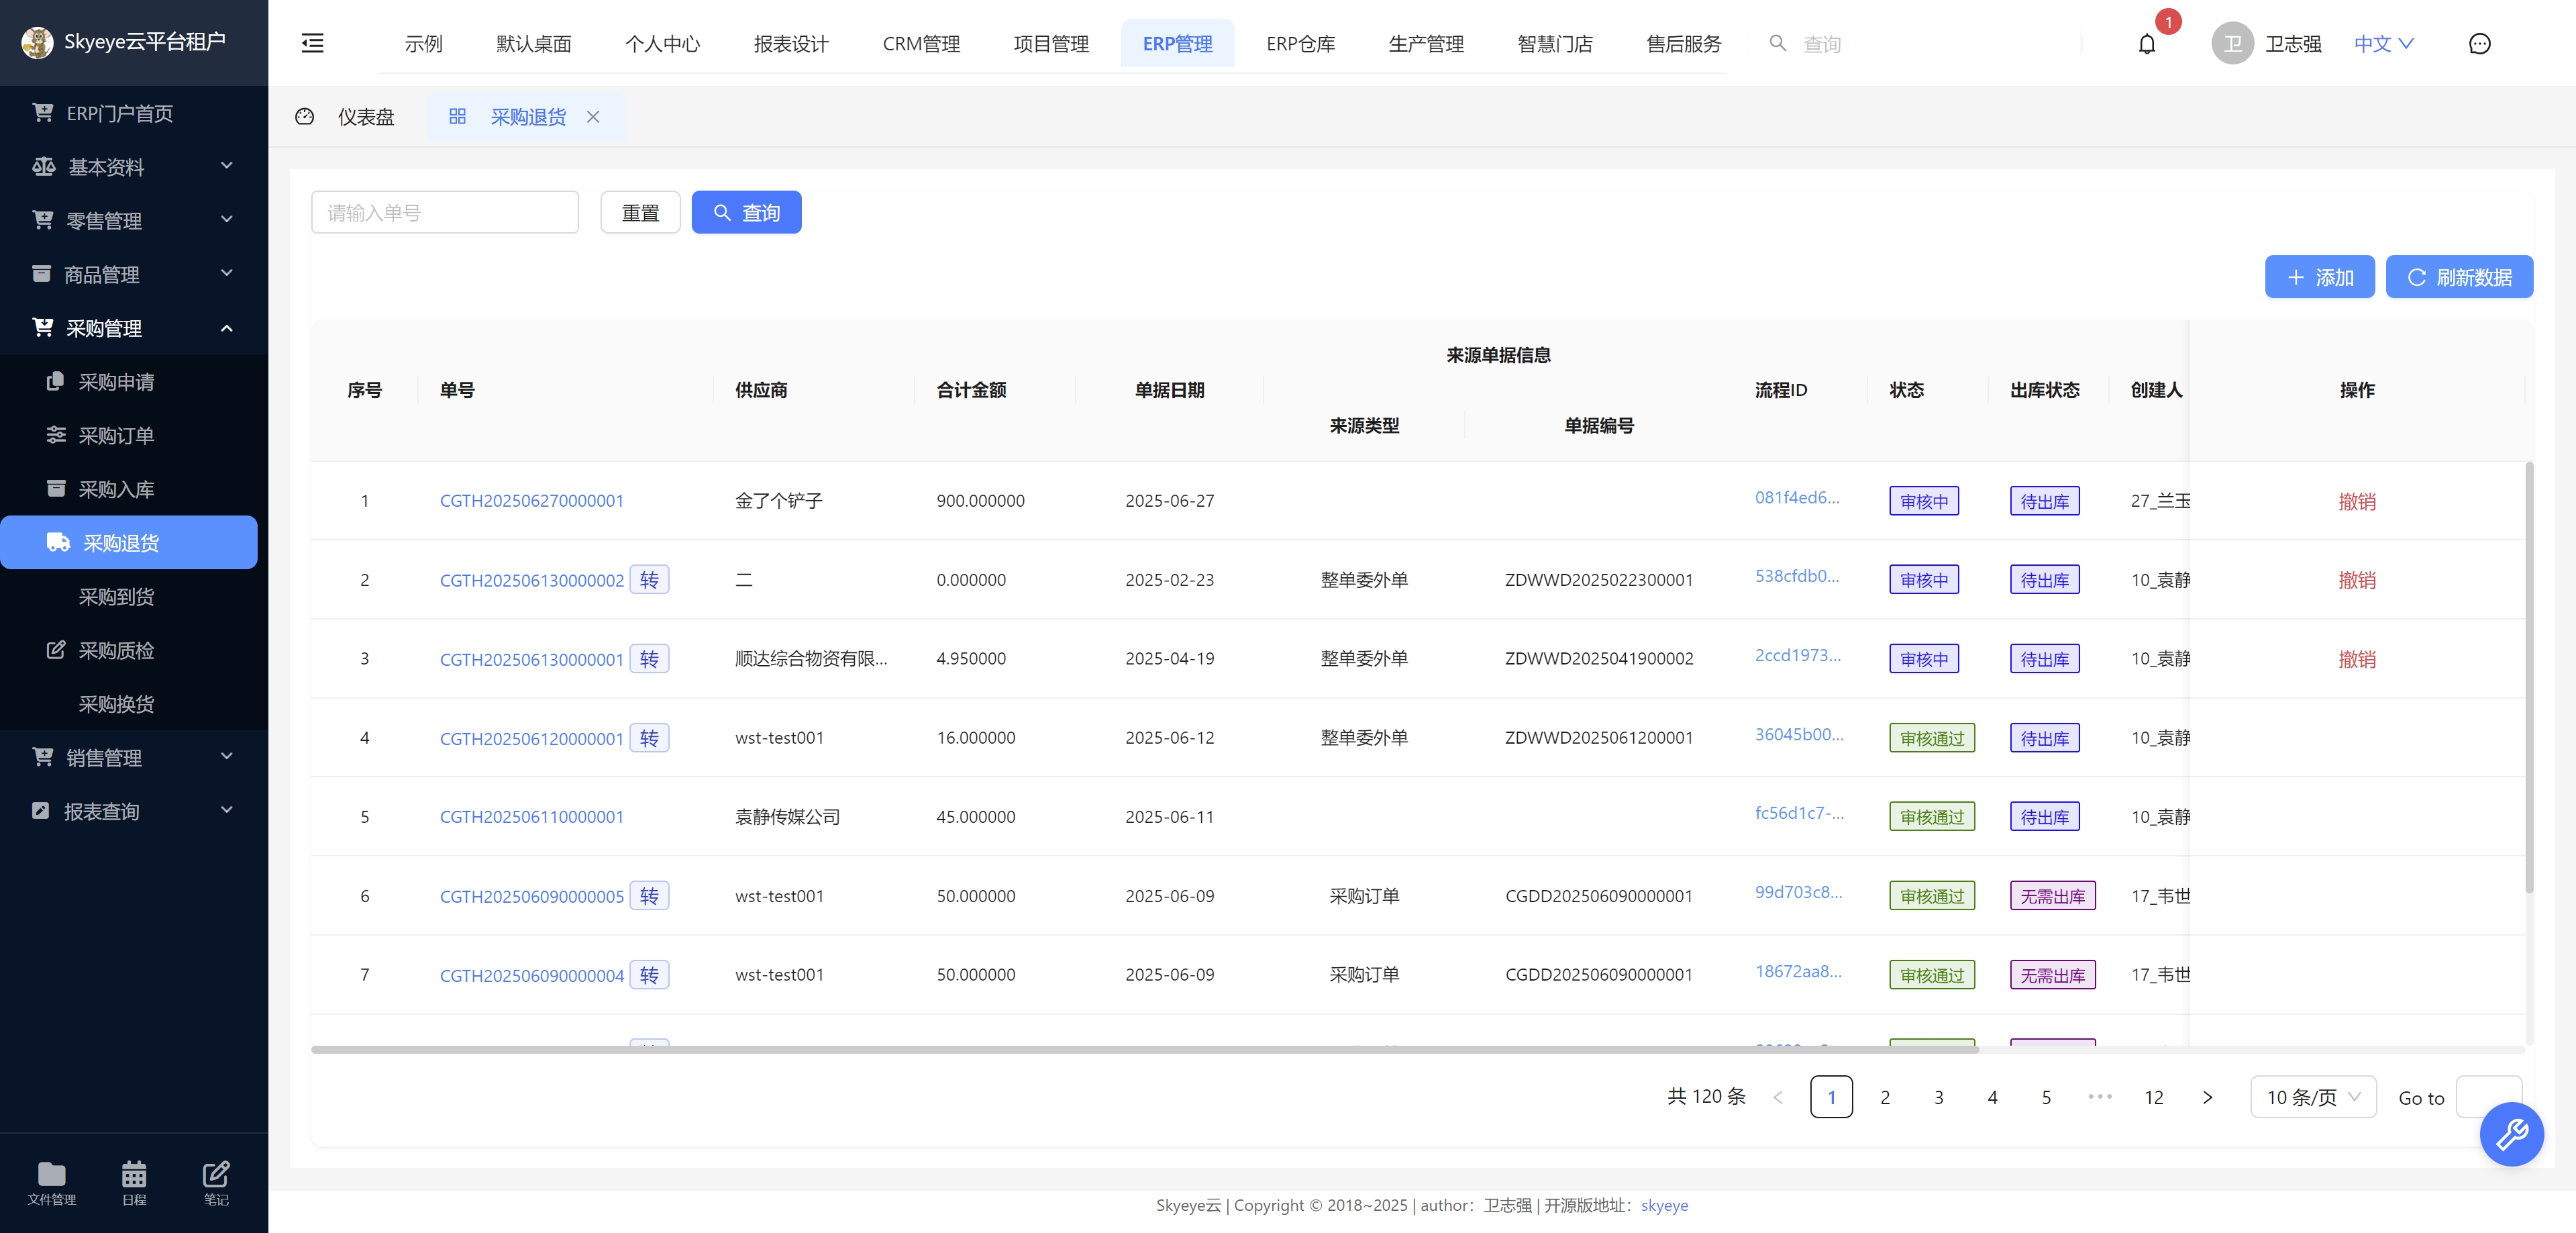The height and width of the screenshot is (1233, 2576).
Task: Open 生产管理 top menu
Action: (x=1426, y=44)
